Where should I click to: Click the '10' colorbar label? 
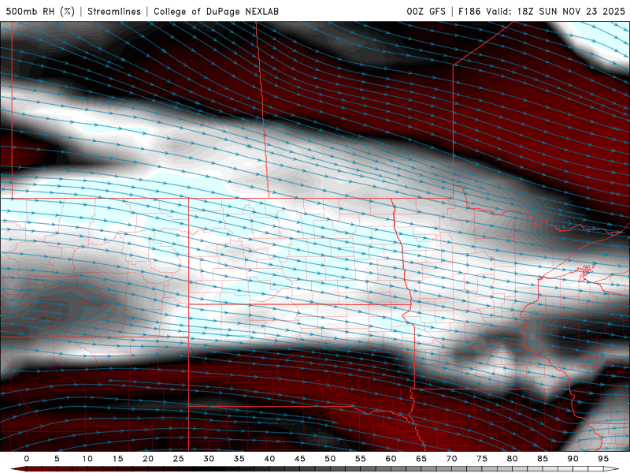point(87,459)
